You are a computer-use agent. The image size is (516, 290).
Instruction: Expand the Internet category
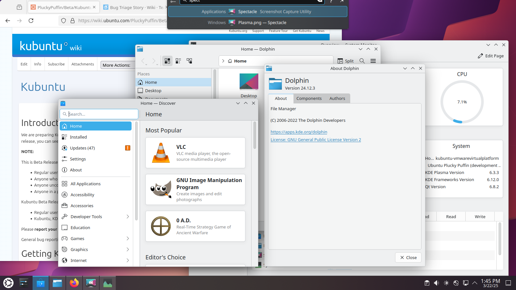pos(128,260)
